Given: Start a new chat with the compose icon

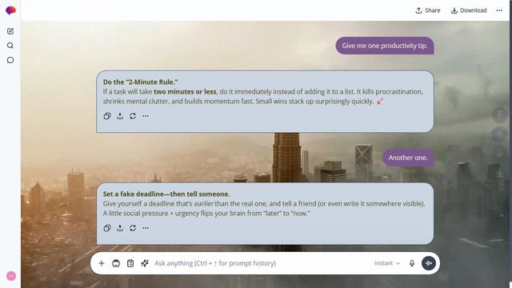Looking at the screenshot, I should pos(10,31).
